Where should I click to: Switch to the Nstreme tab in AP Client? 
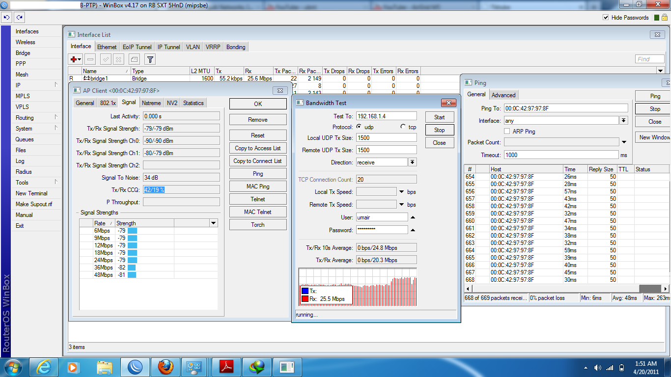pos(151,103)
